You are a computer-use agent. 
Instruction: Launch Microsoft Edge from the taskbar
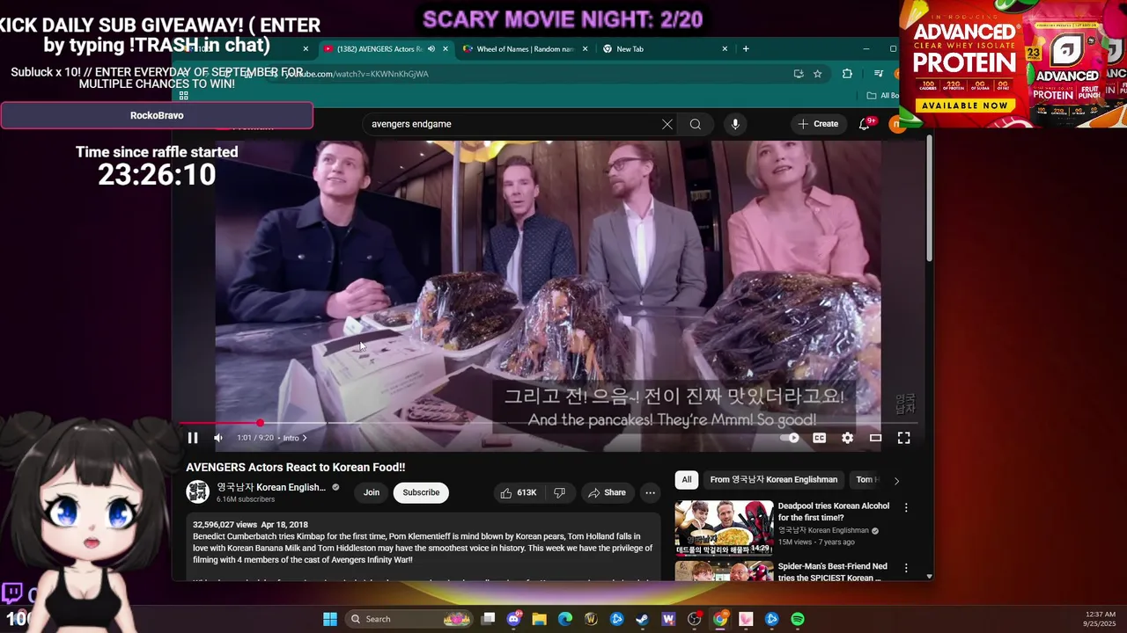pyautogui.click(x=565, y=619)
